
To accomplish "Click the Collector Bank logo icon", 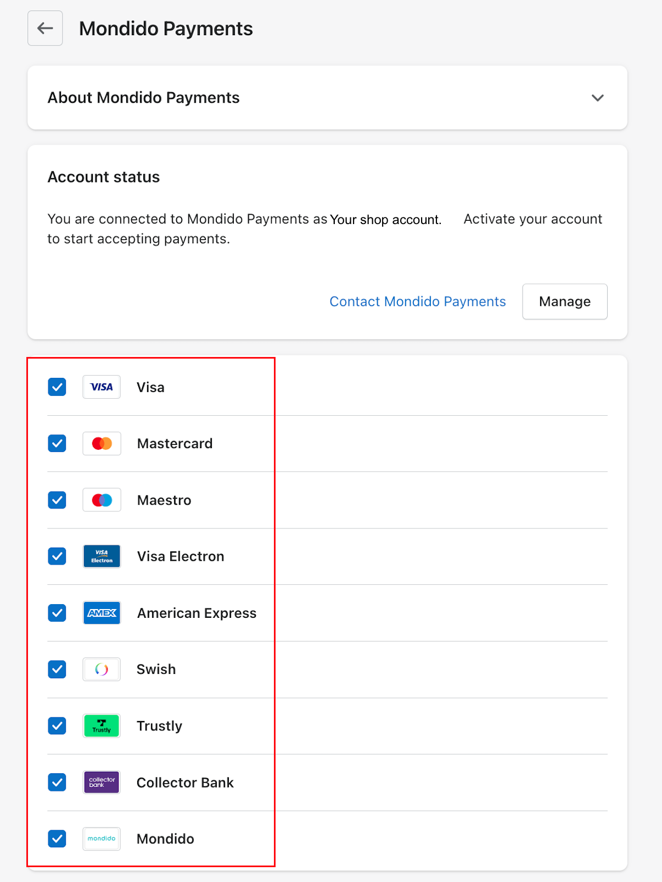I will 102,782.
